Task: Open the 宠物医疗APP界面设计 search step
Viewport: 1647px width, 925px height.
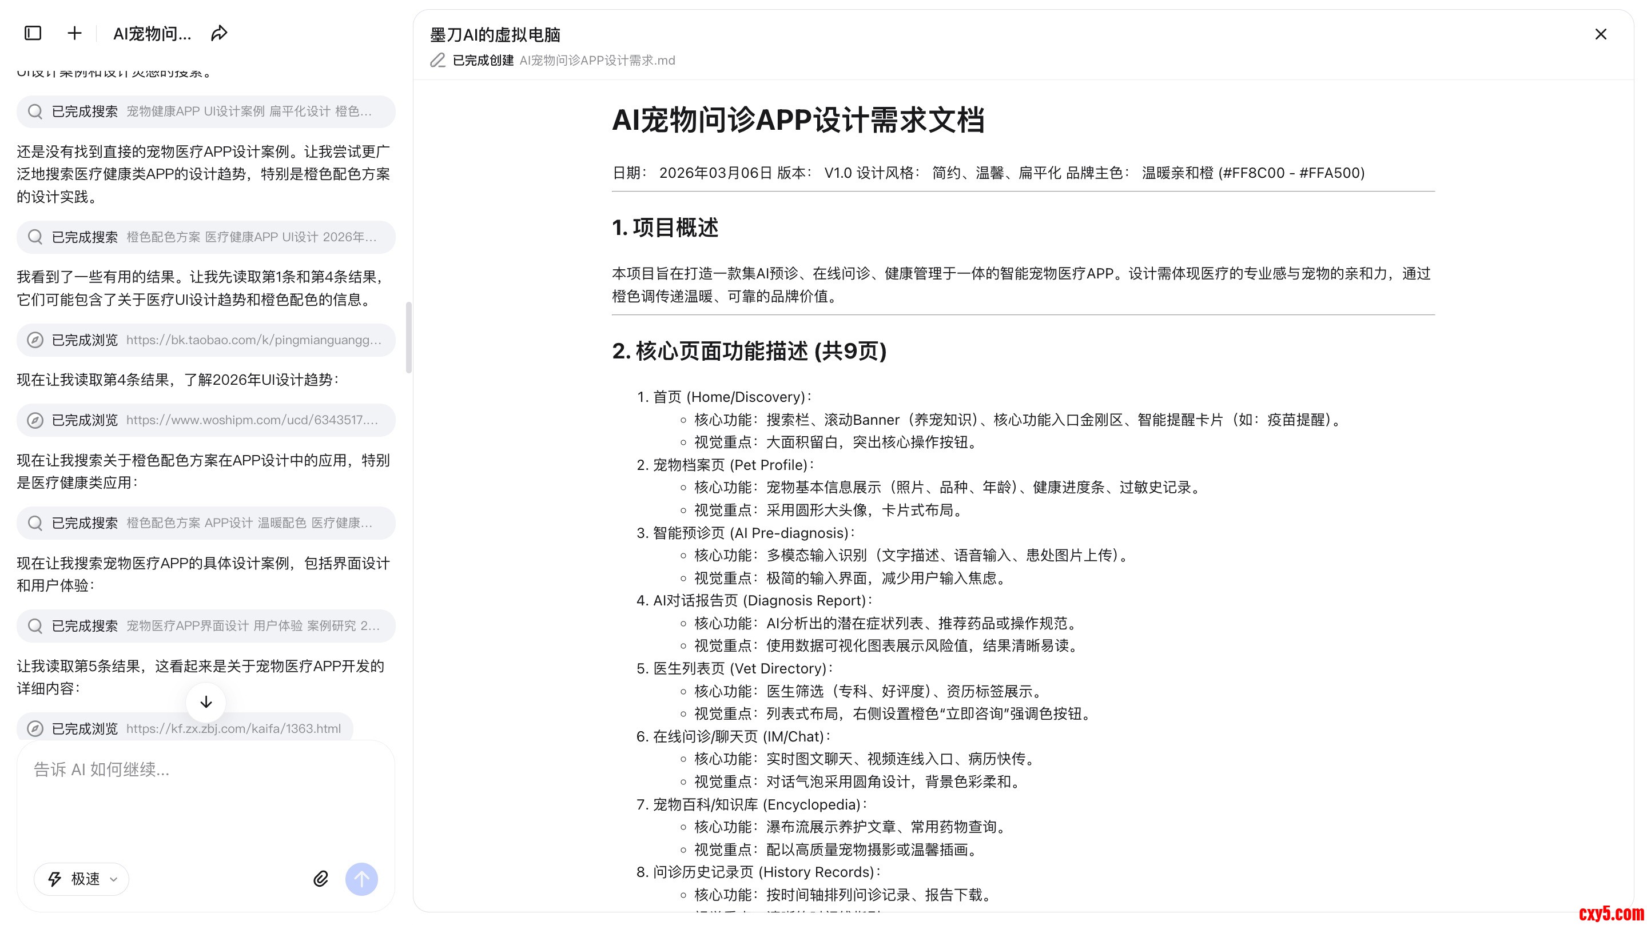Action: tap(206, 626)
